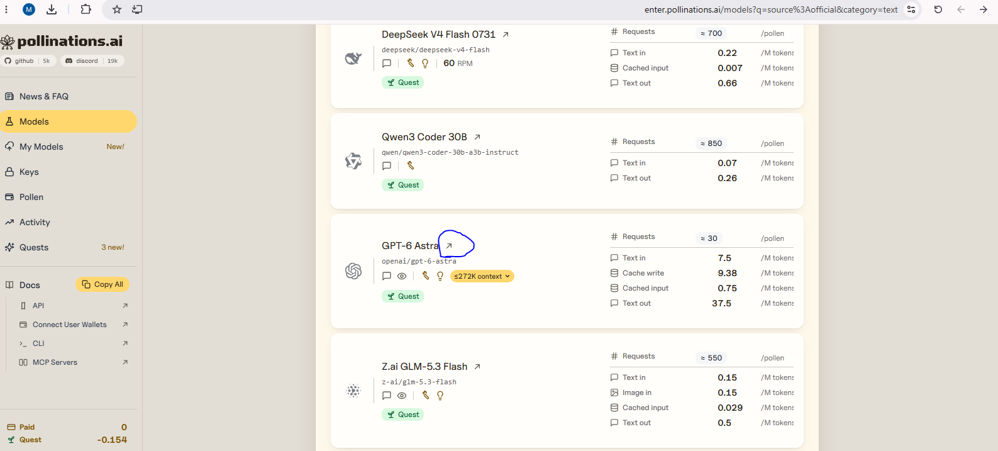Go back with the browser back arrow
The image size is (998, 451).
(961, 9)
